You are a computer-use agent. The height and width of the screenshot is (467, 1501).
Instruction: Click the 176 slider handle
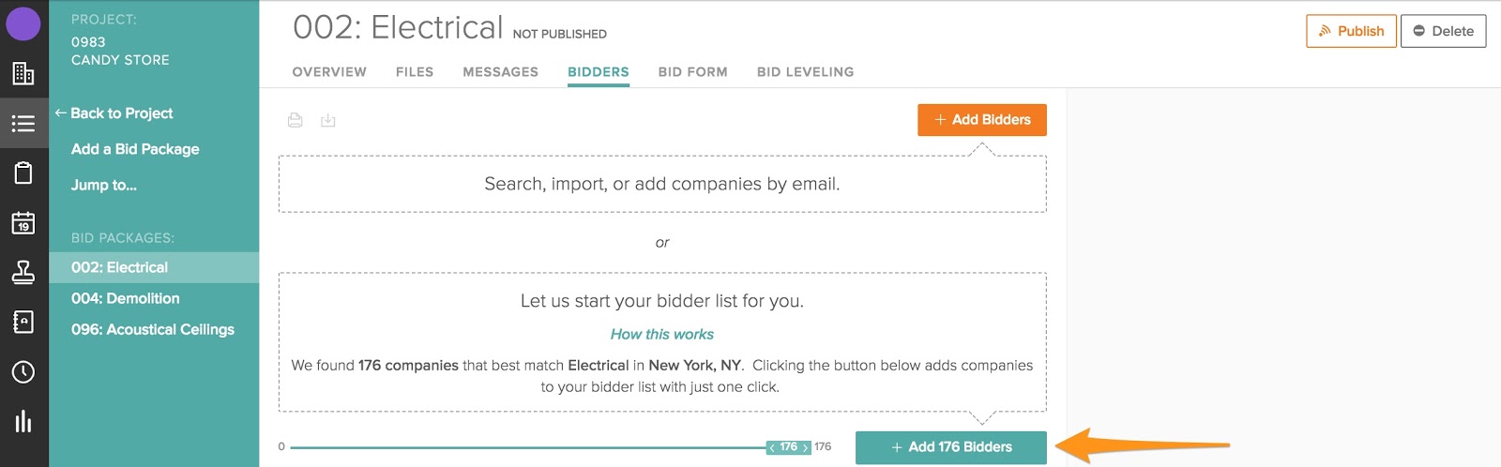[x=788, y=447]
